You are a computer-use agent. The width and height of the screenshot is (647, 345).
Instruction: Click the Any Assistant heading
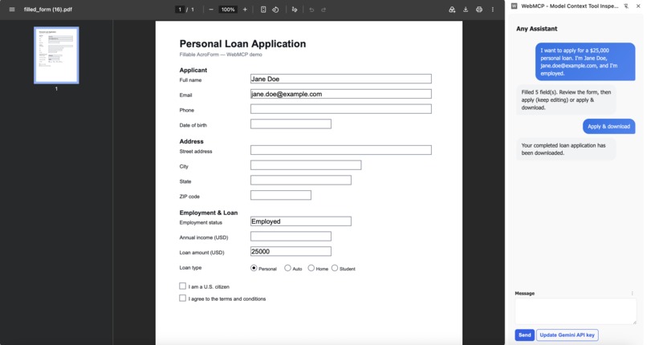coord(536,29)
